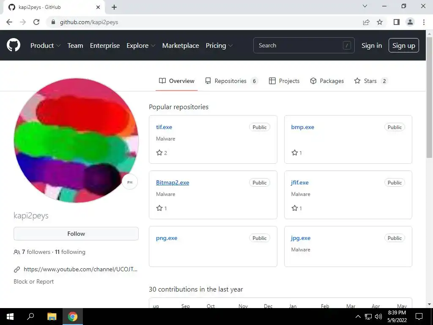Click the star icon on tif.exe card
This screenshot has width=433, height=325.
tap(159, 152)
